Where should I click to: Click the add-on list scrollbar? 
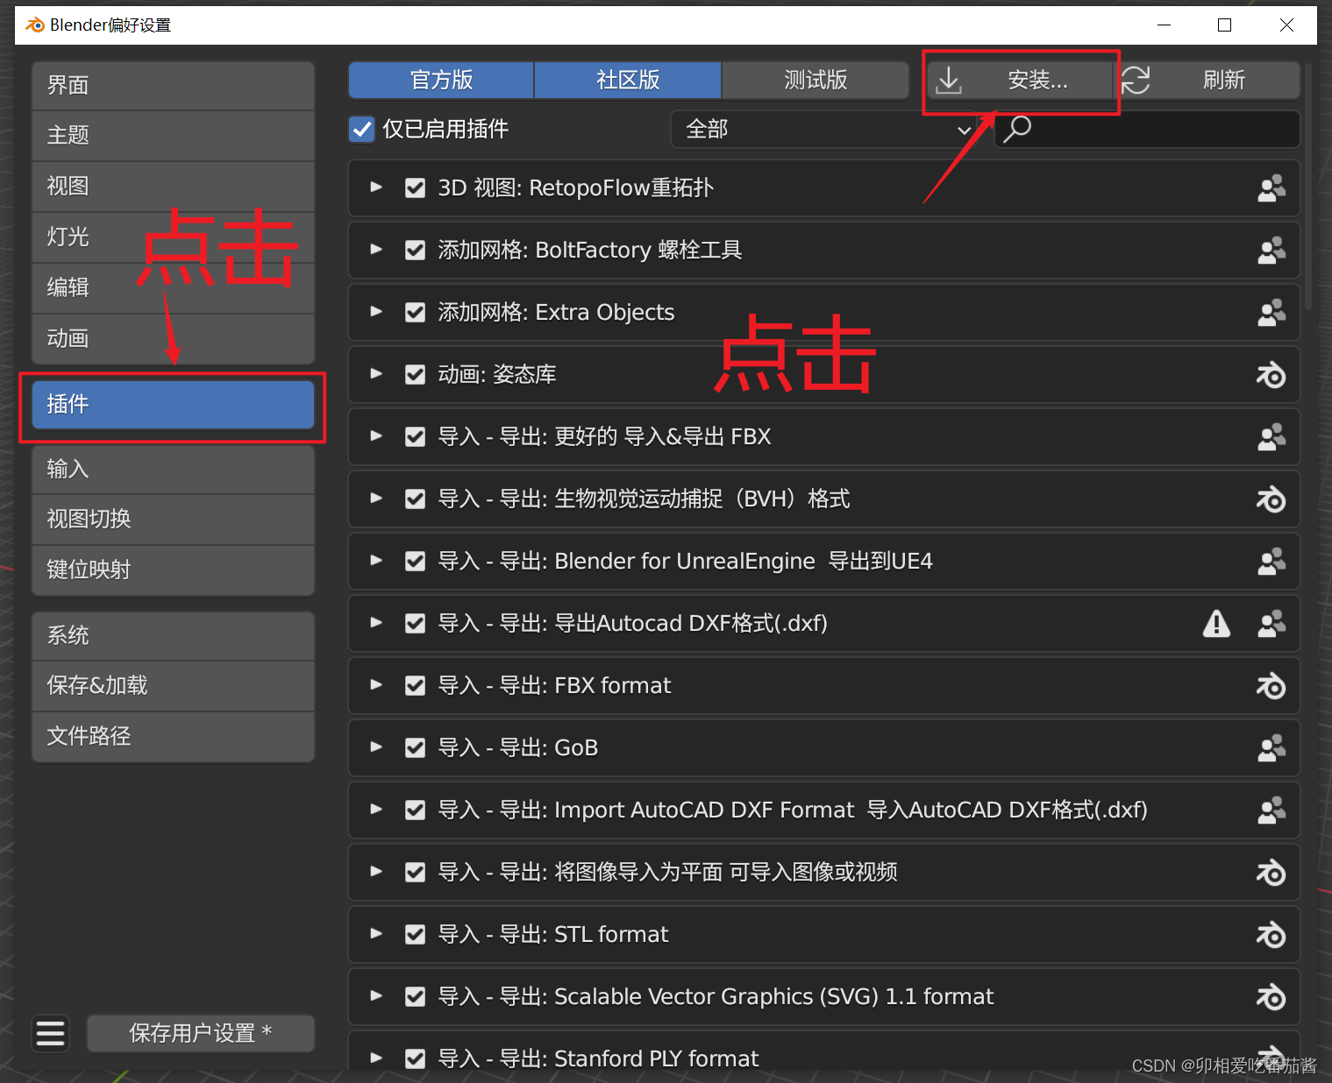(x=1308, y=185)
